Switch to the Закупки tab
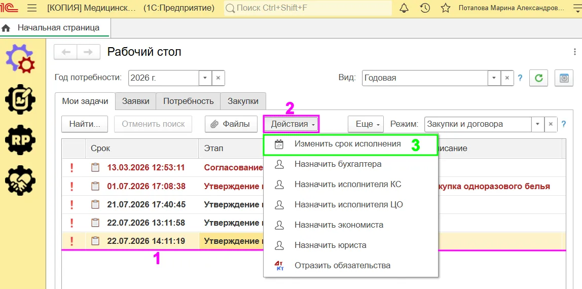The height and width of the screenshot is (289, 582). click(x=243, y=101)
